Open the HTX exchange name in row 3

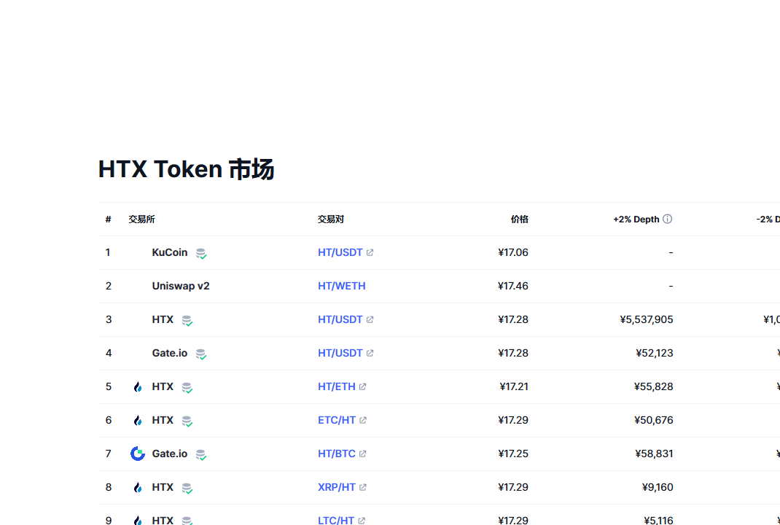(163, 319)
